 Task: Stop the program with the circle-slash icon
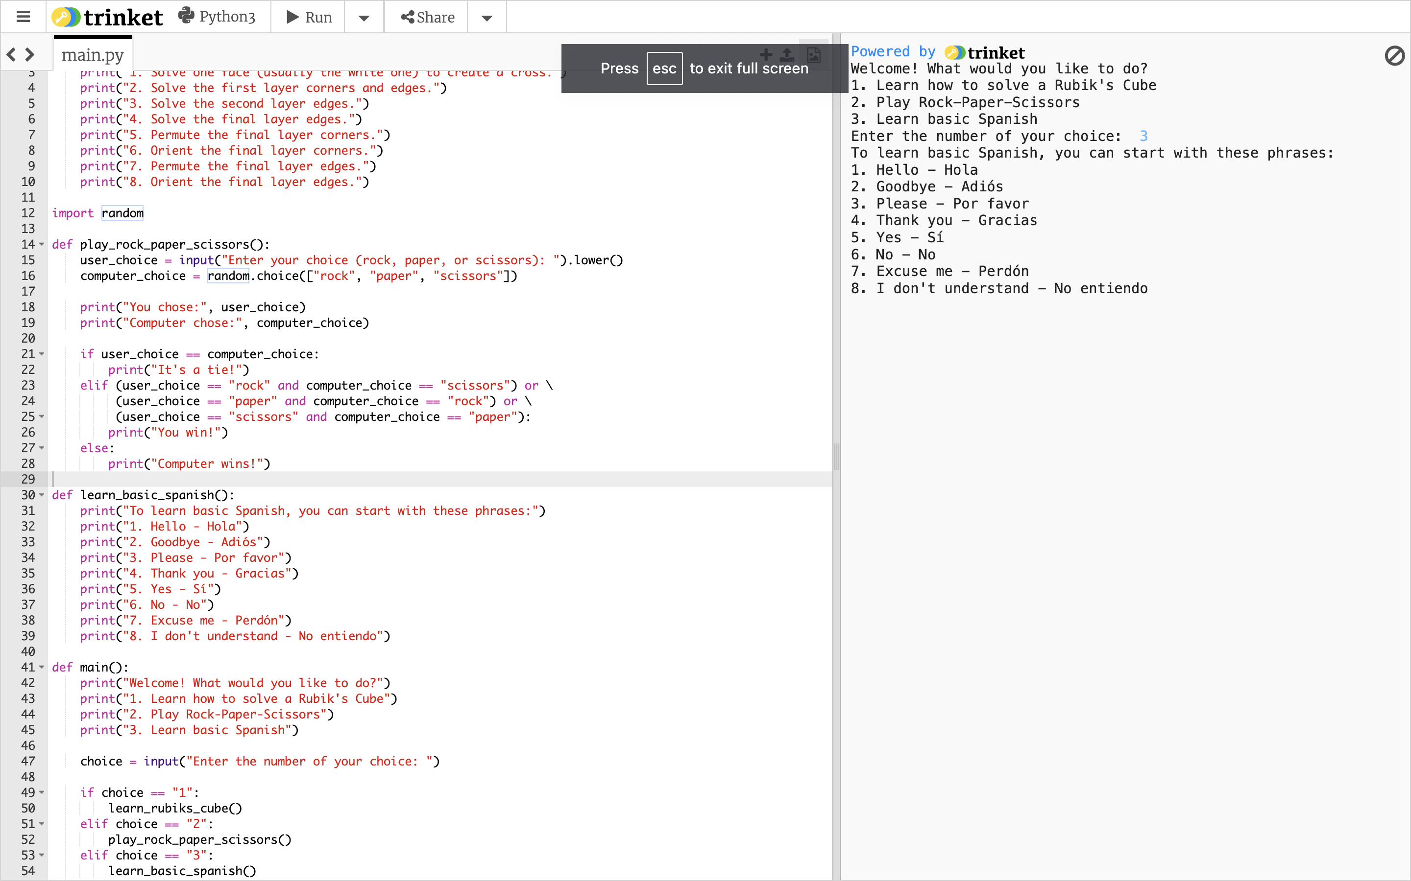1394,56
